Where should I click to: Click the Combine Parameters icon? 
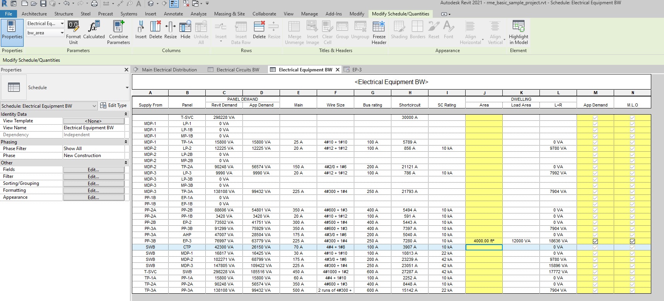tap(118, 27)
